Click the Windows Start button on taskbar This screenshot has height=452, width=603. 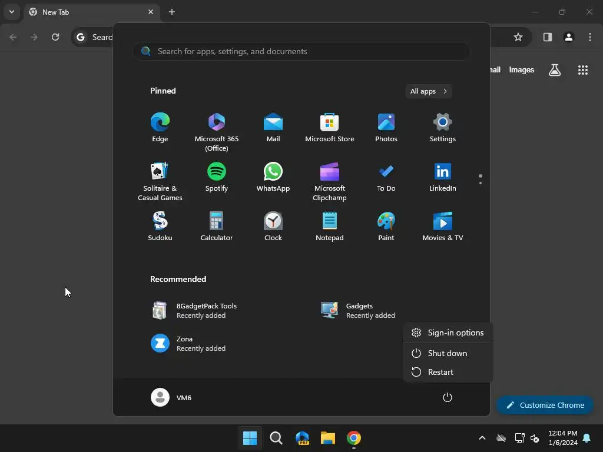coord(250,438)
